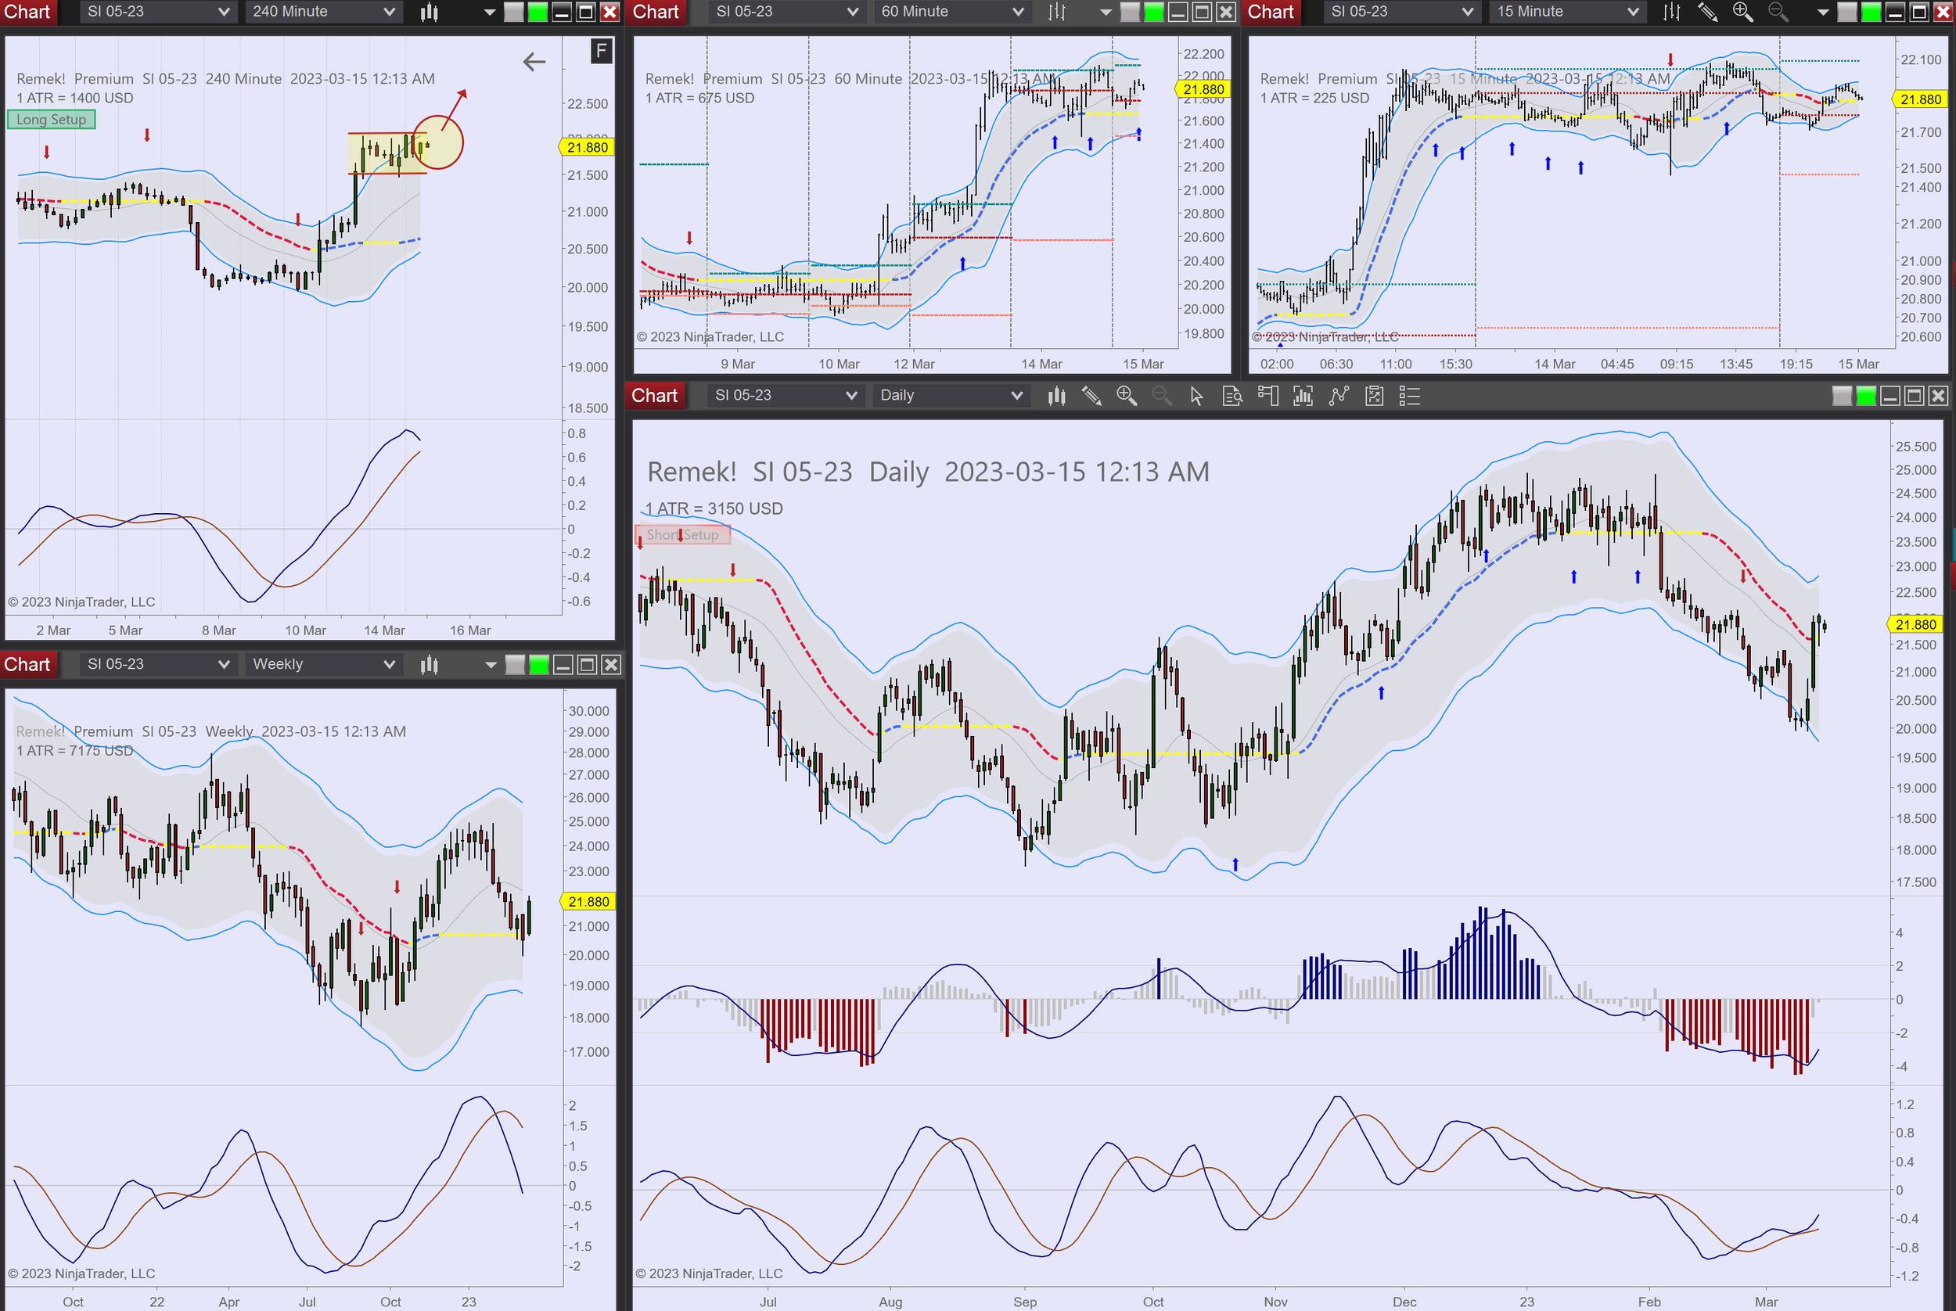Click Chart Trader icon in Daily toolbar
1956x1311 pixels.
coord(1267,396)
